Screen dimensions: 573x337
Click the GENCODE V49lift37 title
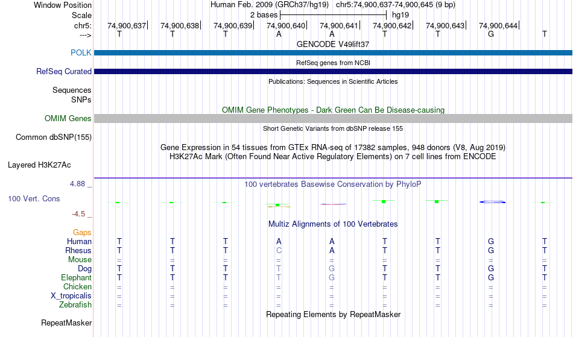333,44
